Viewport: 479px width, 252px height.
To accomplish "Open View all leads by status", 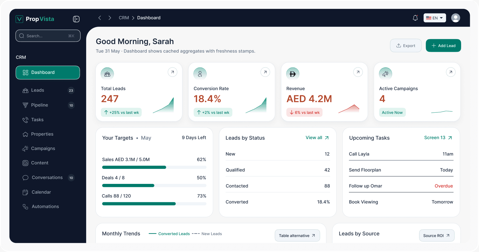I will tap(317, 138).
